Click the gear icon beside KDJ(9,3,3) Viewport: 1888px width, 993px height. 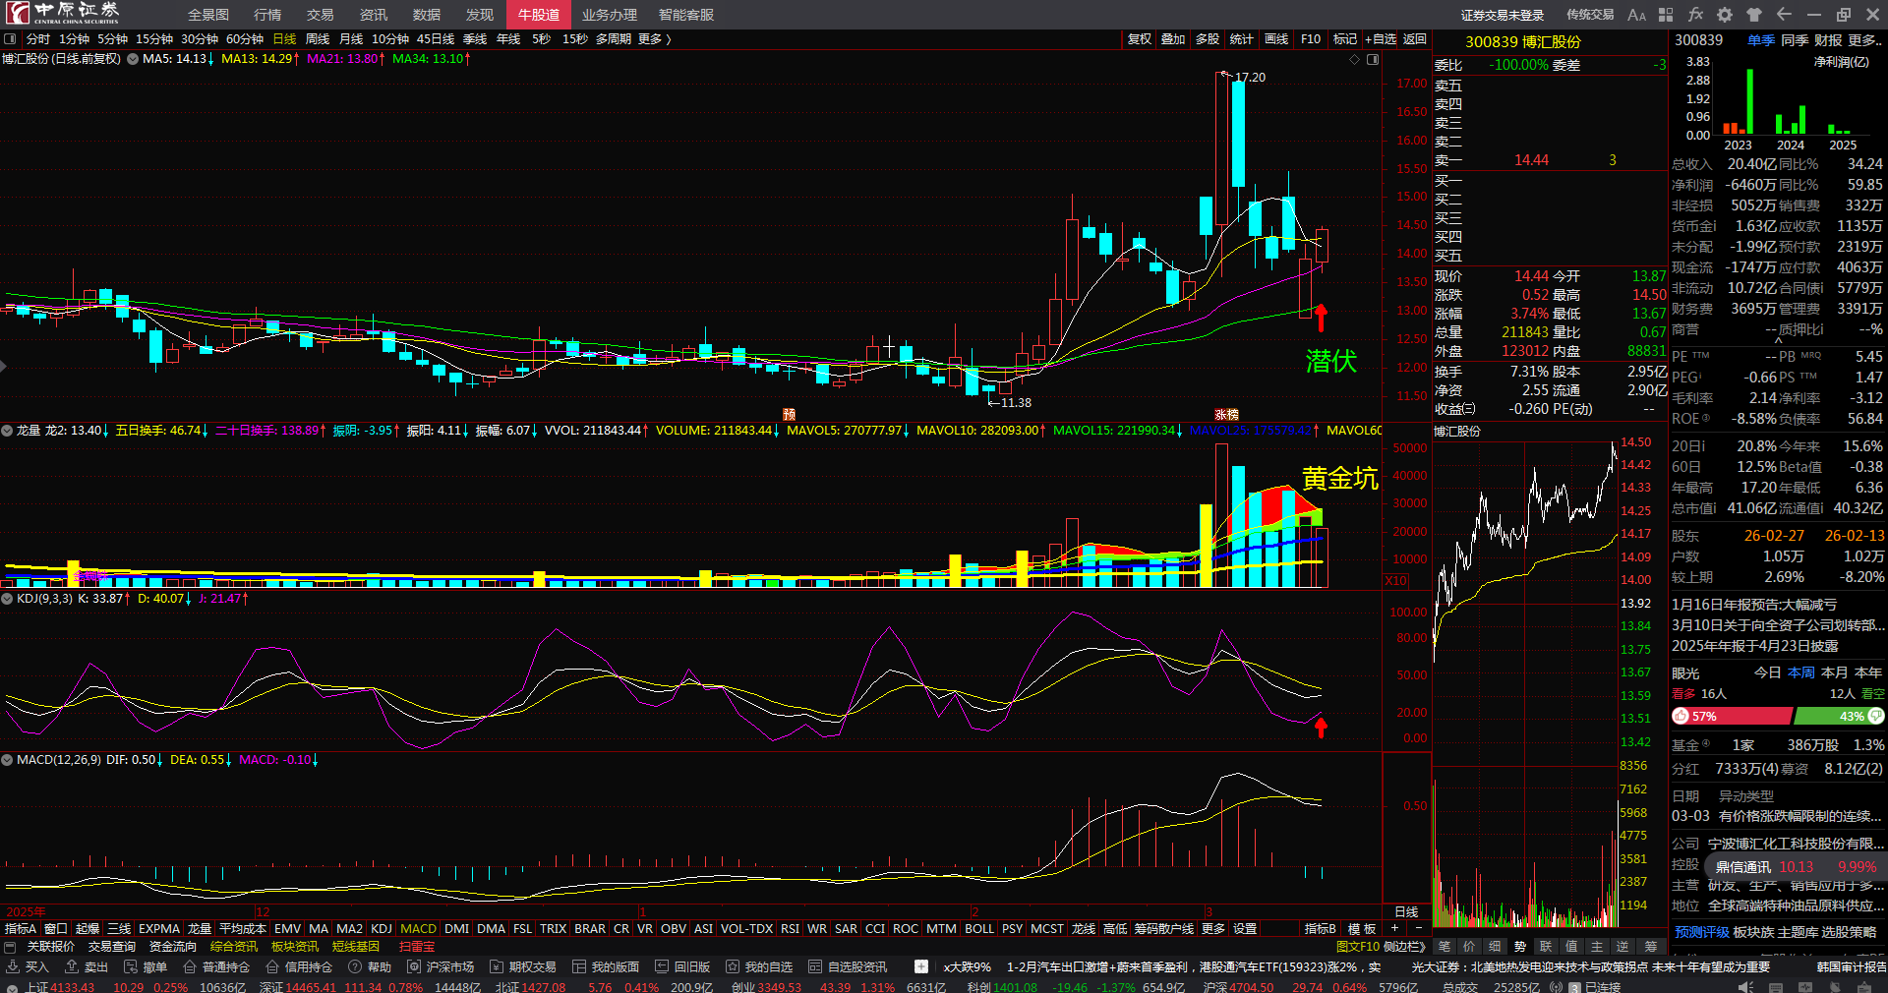pos(7,598)
